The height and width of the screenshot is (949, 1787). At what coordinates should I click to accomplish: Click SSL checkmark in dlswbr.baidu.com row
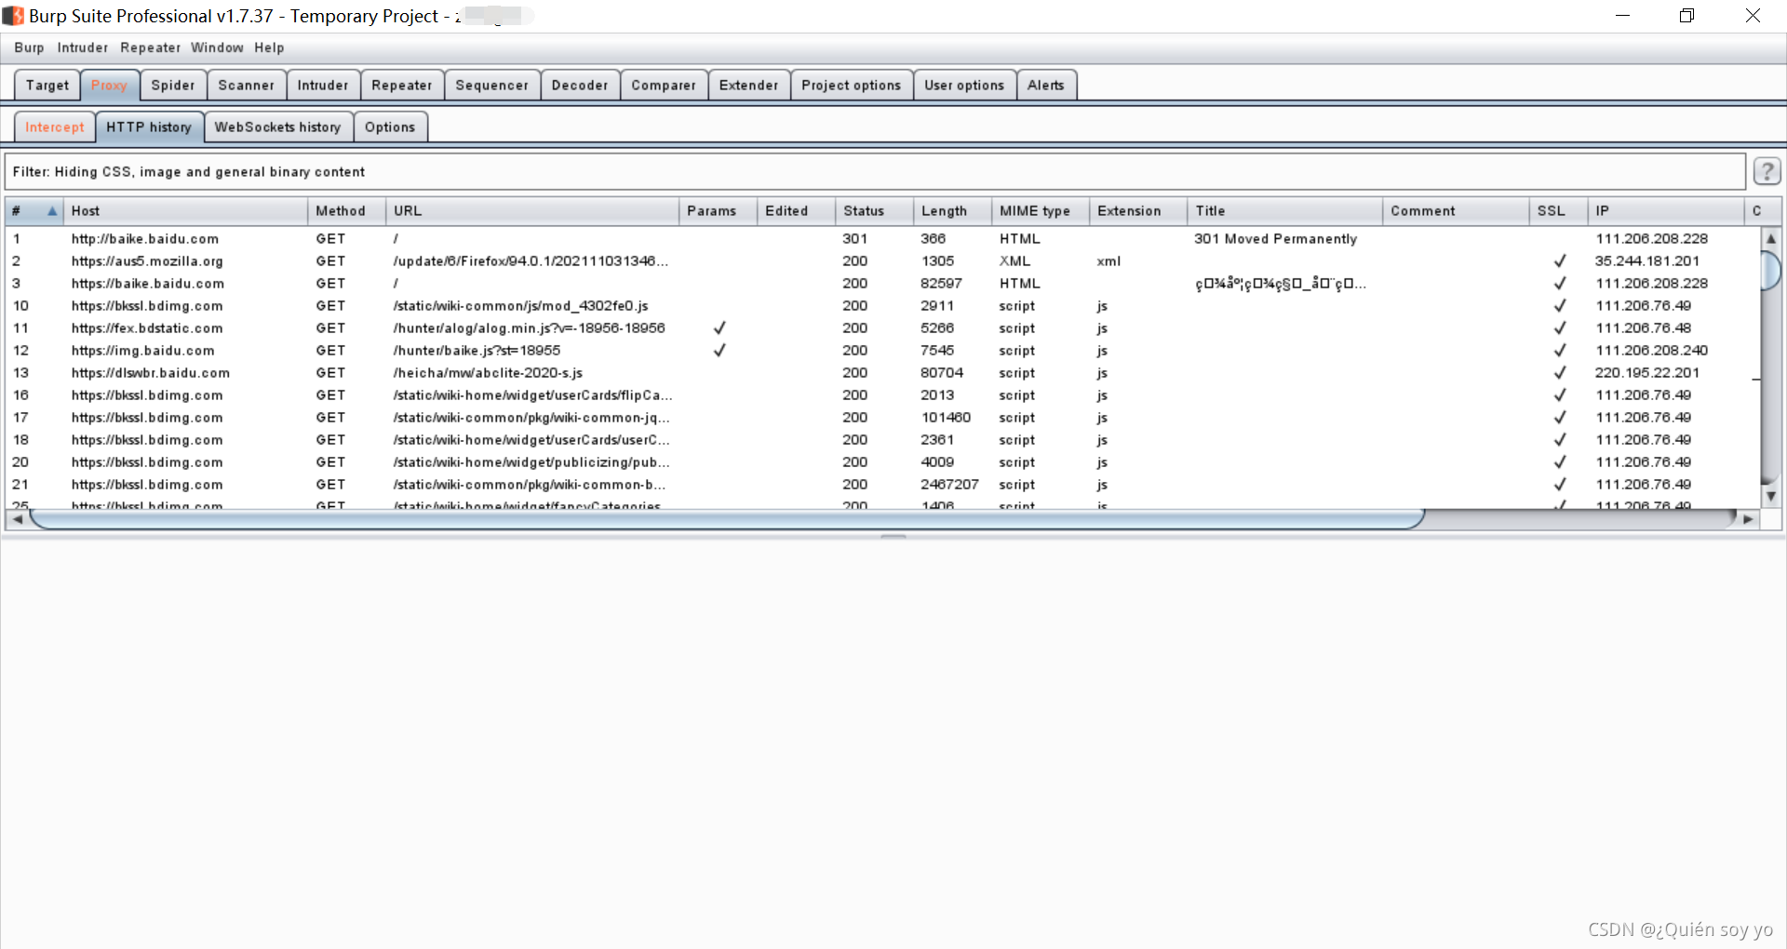click(1560, 372)
